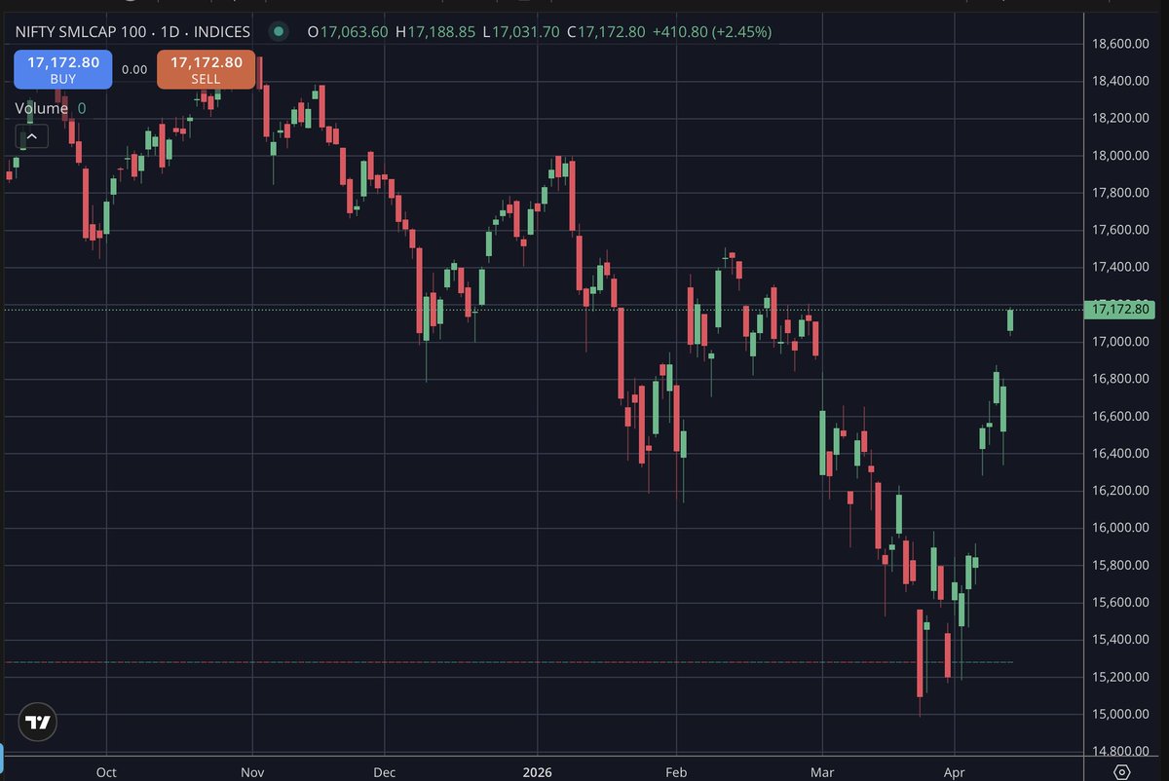Click the 17,400.00 price scale label
The image size is (1169, 781).
point(1120,267)
